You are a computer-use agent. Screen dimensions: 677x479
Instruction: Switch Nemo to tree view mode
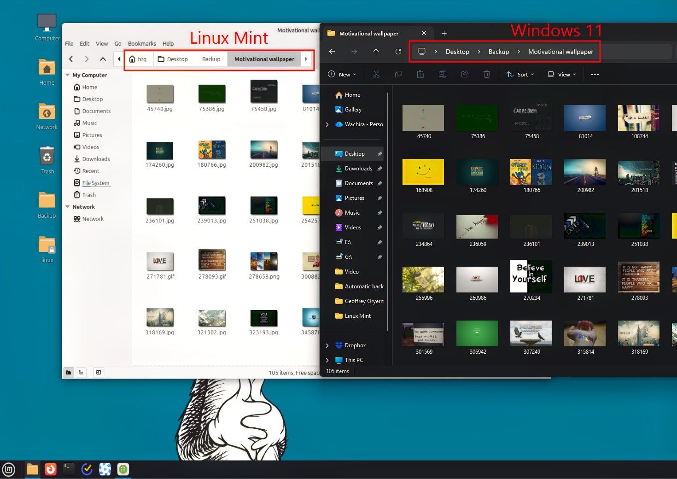click(x=81, y=372)
